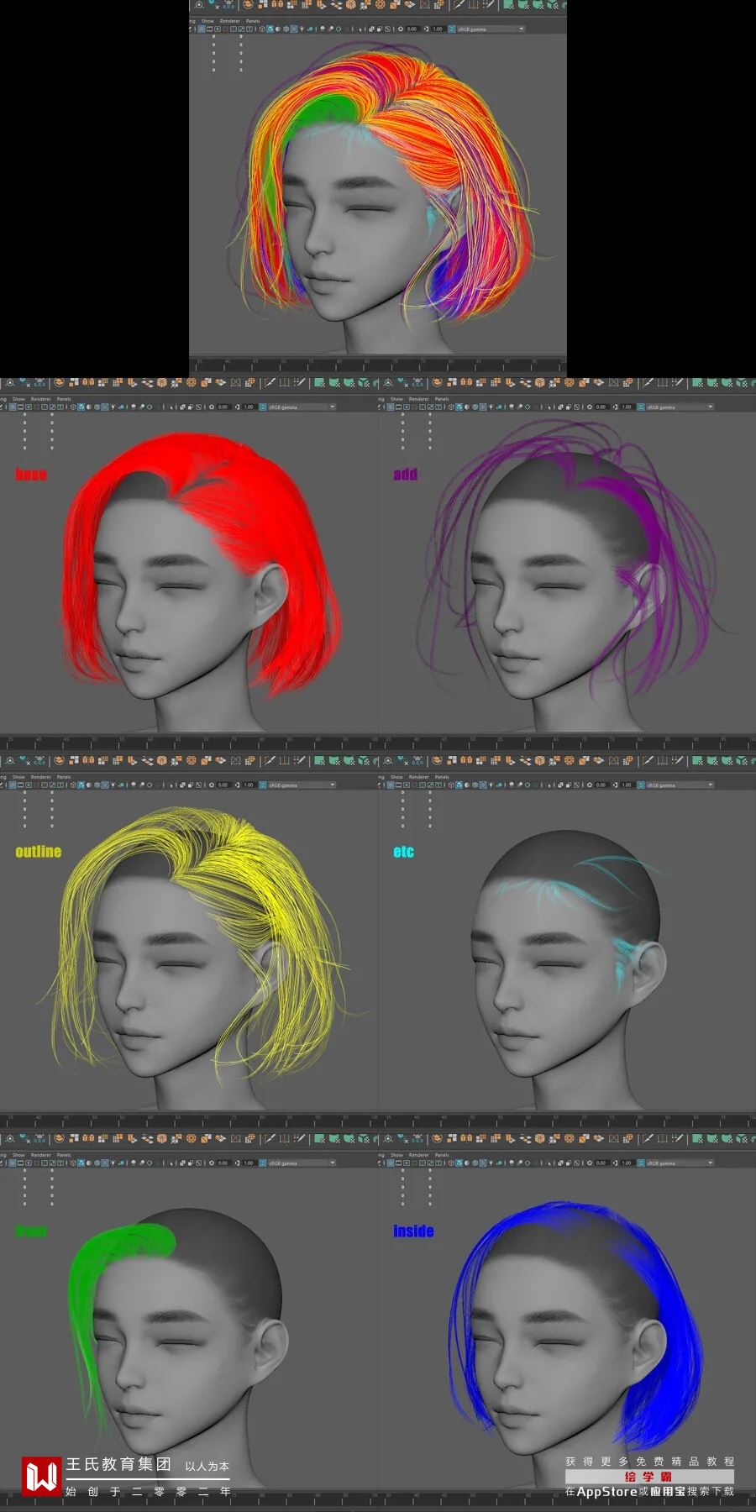Toggle grid display in base viewport toolbar

pos(13,407)
